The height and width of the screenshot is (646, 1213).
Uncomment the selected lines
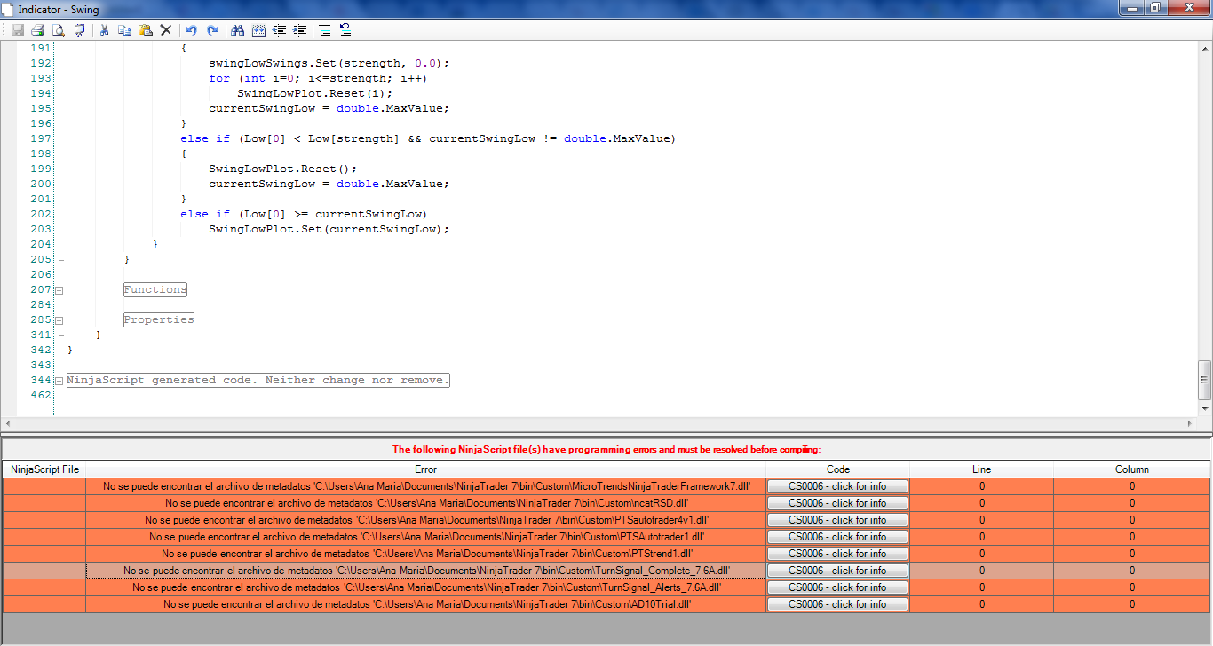click(x=345, y=30)
